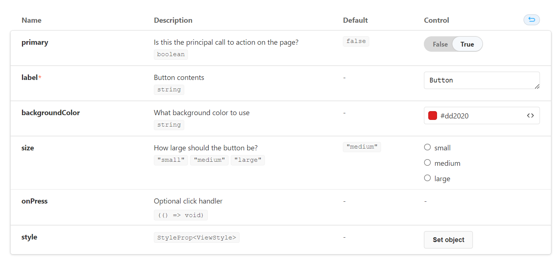Viewport: 555px width, 260px height.
Task: Click the Name column header
Action: (32, 20)
